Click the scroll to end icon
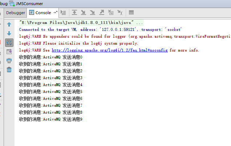The image size is (231, 146). coord(9,52)
